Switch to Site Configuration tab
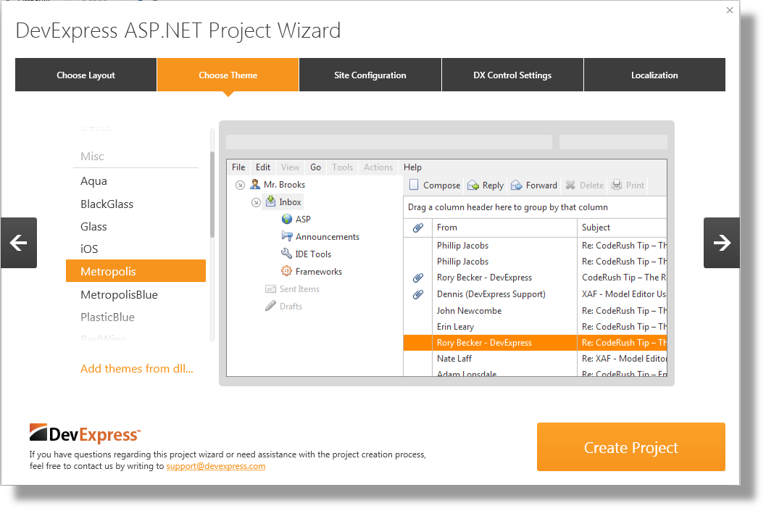 (370, 75)
